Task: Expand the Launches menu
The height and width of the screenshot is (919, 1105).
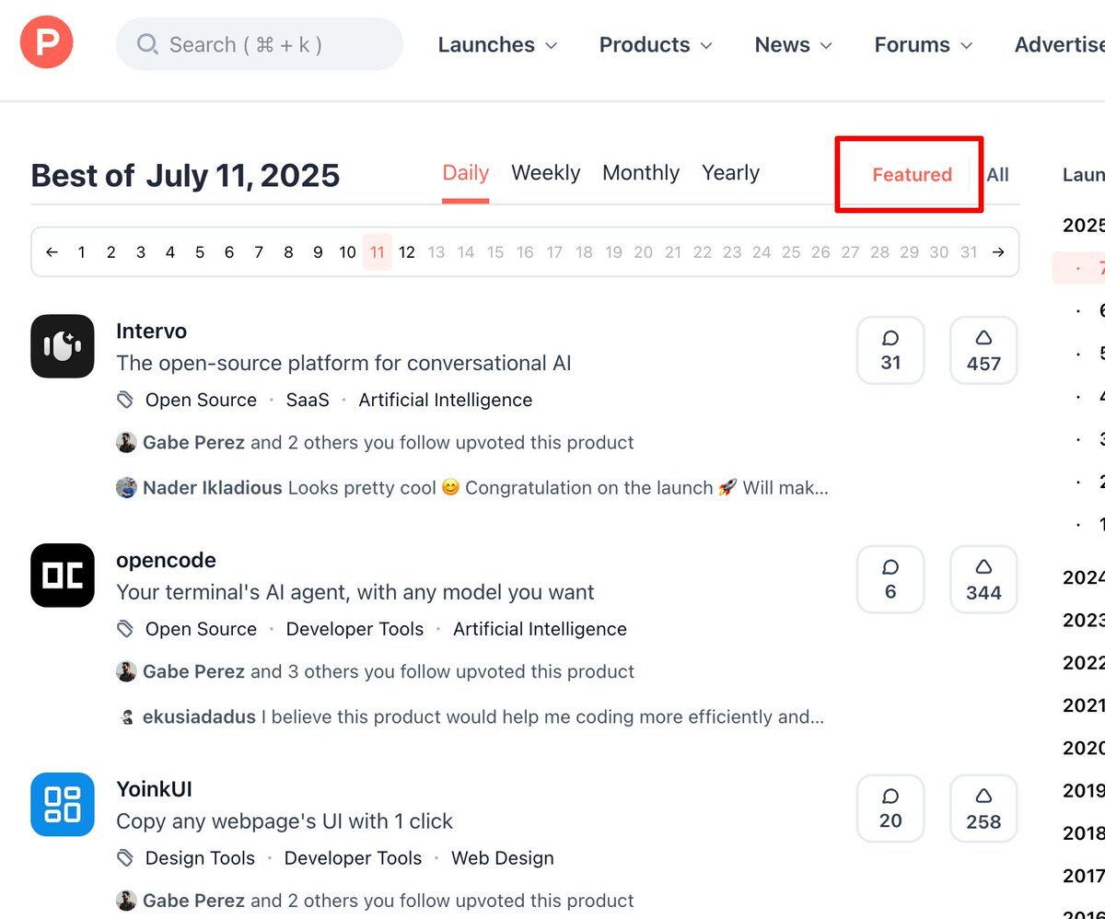Action: 497,45
